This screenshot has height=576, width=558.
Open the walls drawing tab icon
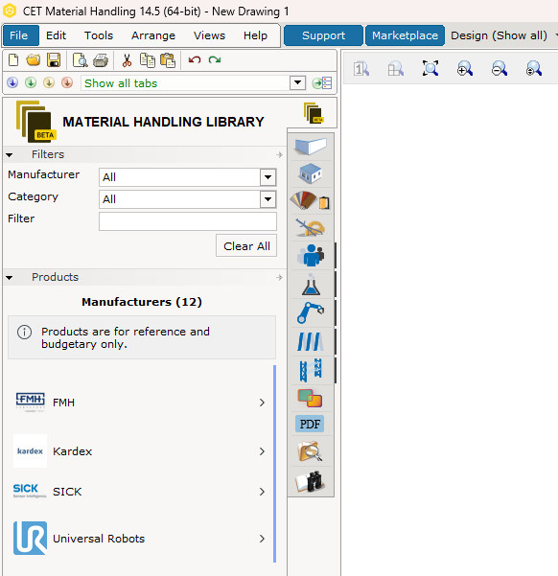[311, 147]
